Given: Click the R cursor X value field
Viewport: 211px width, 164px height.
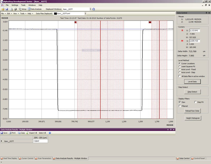Looking at the screenshot, I should point(194,31).
